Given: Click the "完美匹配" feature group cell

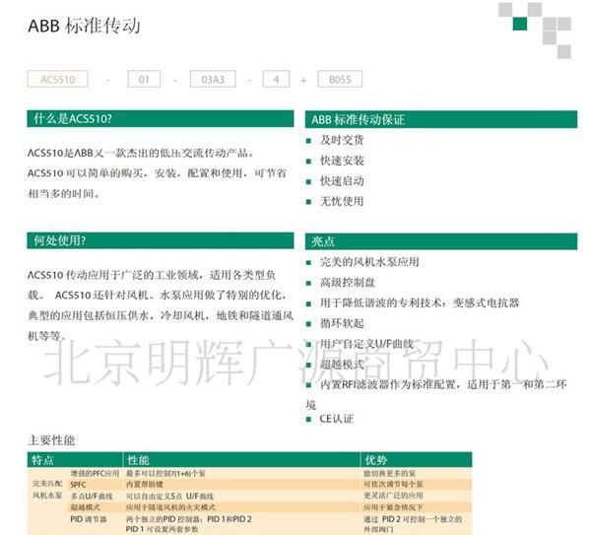Looking at the screenshot, I should coord(47,484).
